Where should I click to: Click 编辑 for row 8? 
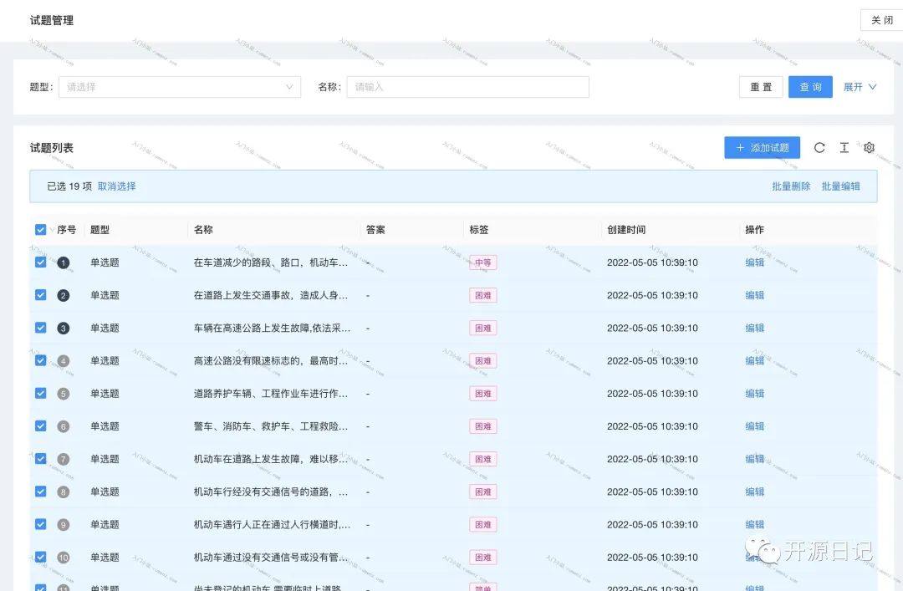point(754,492)
